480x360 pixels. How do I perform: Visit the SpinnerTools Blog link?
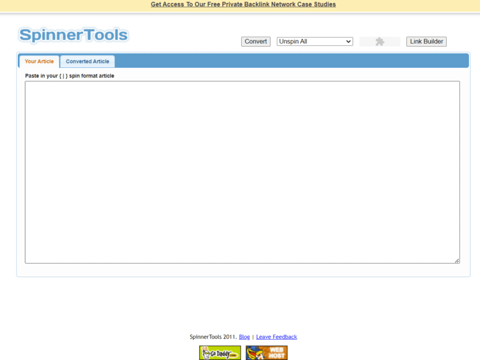point(244,337)
